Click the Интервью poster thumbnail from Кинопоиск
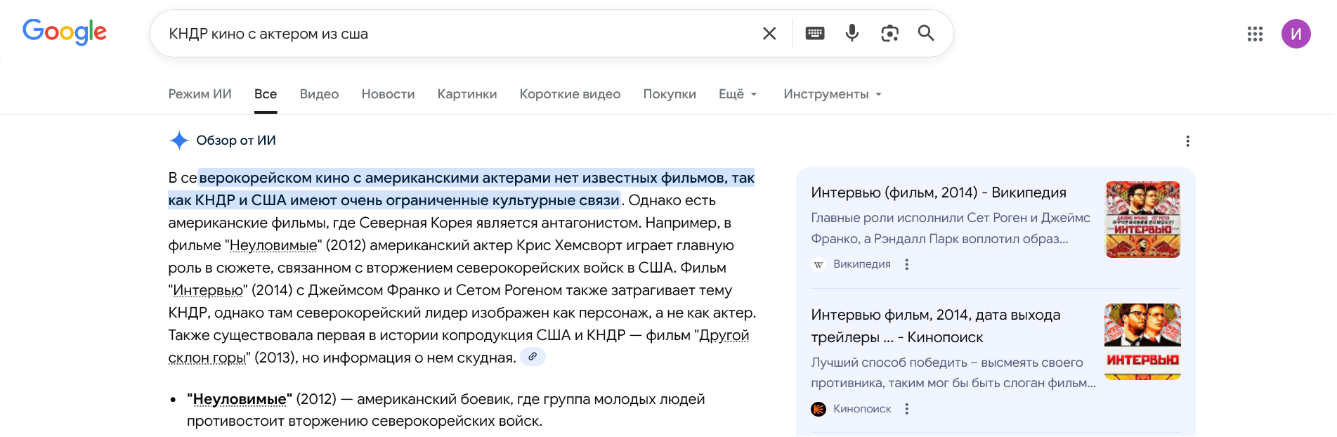The width and height of the screenshot is (1337, 437). coord(1142,341)
